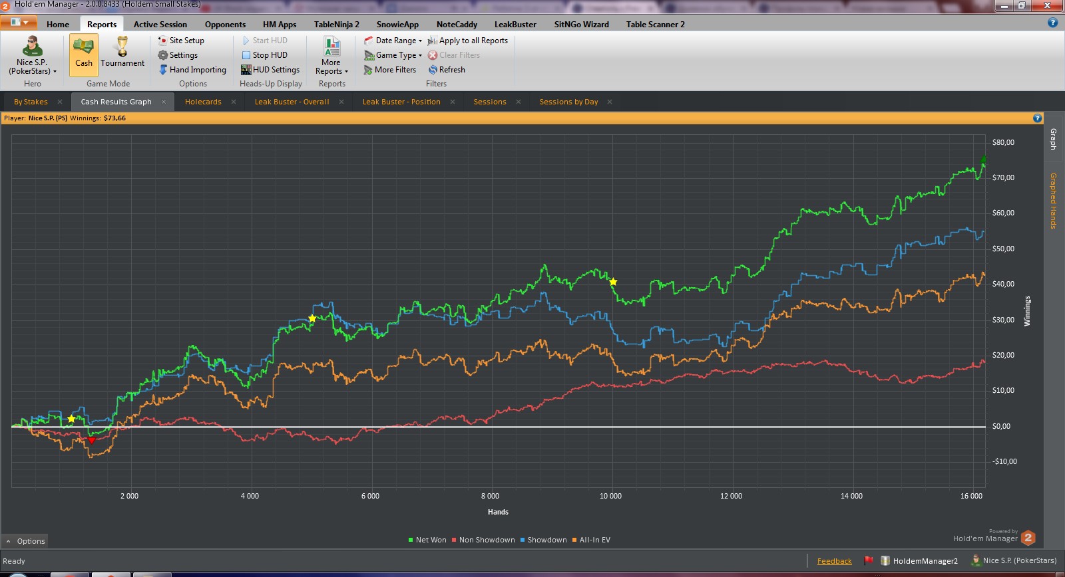Click the yellow star marker near 1000 hands
The width and height of the screenshot is (1065, 577).
[71, 419]
